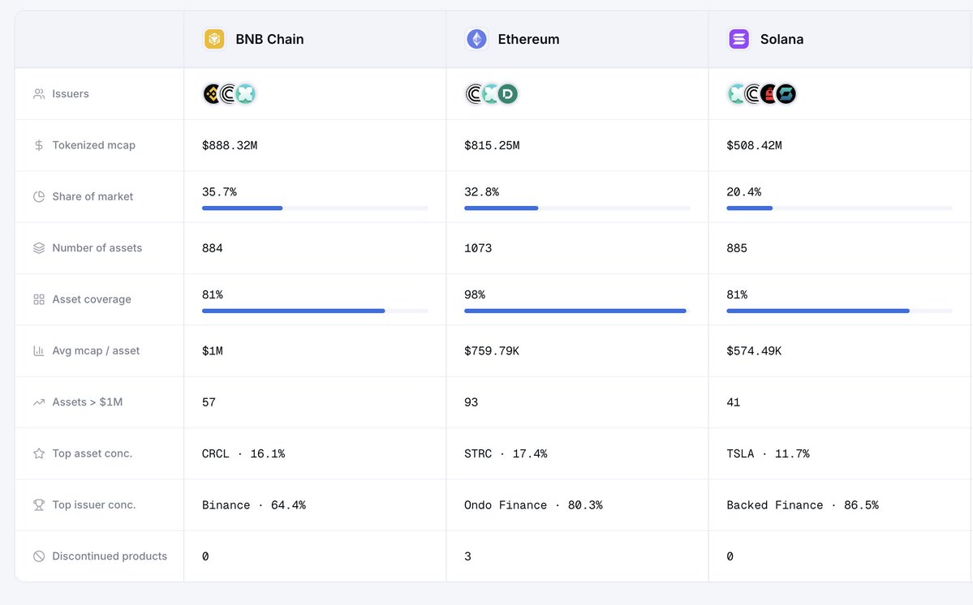Click the 32.8% market share value
The width and height of the screenshot is (973, 605).
[481, 192]
